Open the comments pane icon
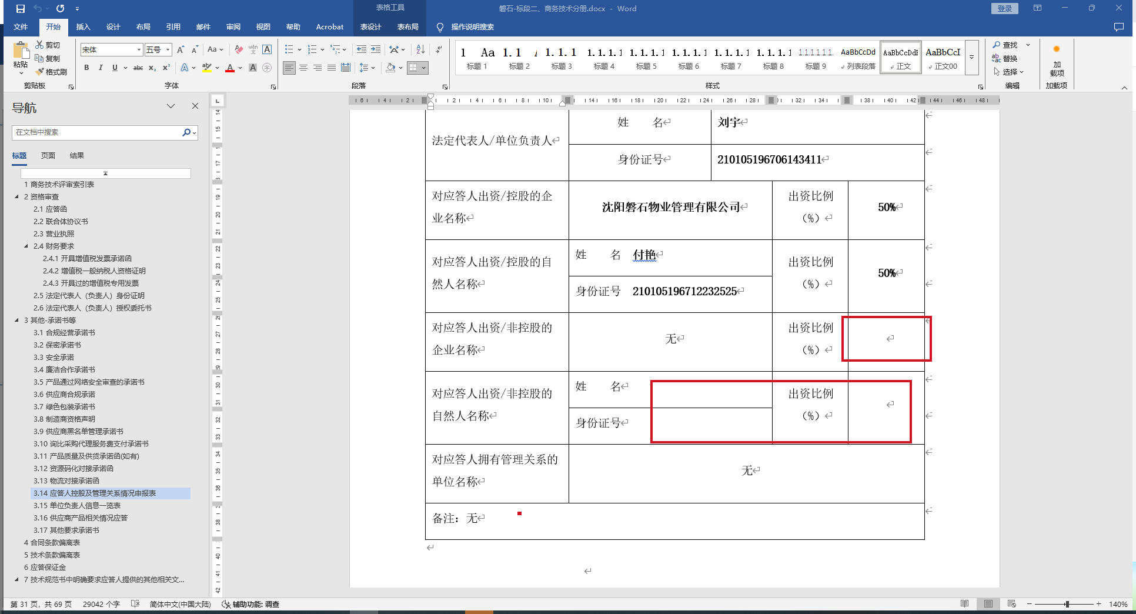Image resolution: width=1136 pixels, height=614 pixels. pos(1119,27)
